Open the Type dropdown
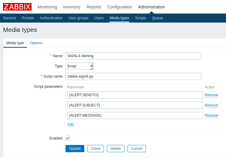This screenshot has width=226, height=157. (x=79, y=66)
